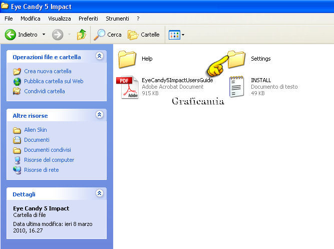Click the Alien Skin folder icon
Screen dimensions: 334x249
tap(17, 130)
